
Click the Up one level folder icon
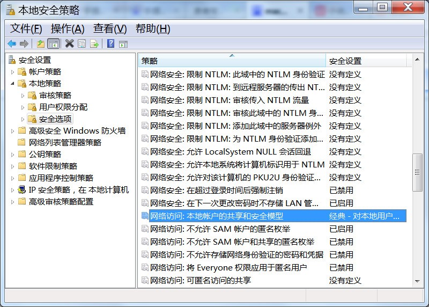pyautogui.click(x=40, y=44)
